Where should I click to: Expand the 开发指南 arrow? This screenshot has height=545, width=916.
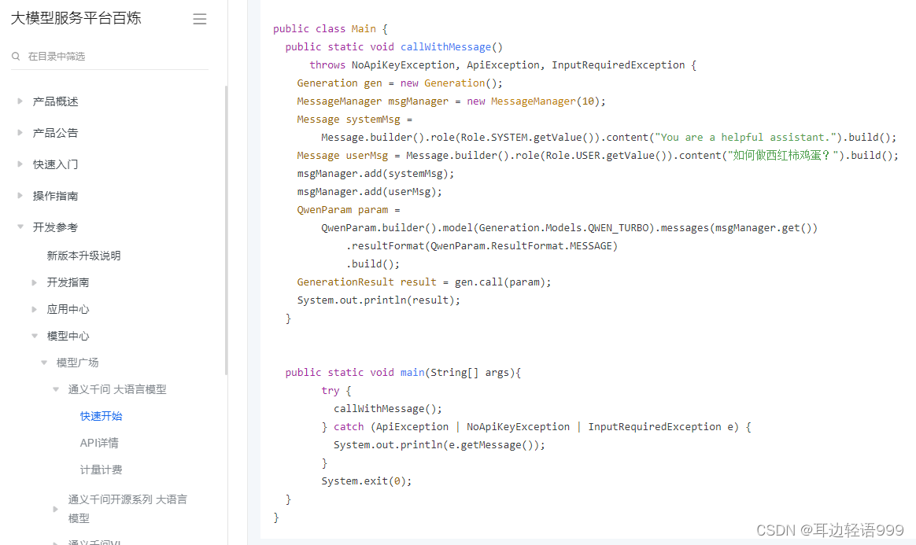click(x=34, y=282)
